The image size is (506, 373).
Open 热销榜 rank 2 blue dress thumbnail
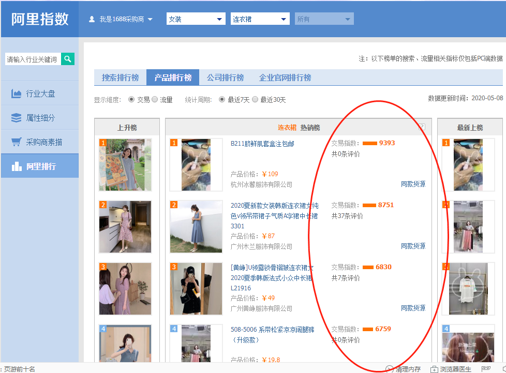(196, 227)
